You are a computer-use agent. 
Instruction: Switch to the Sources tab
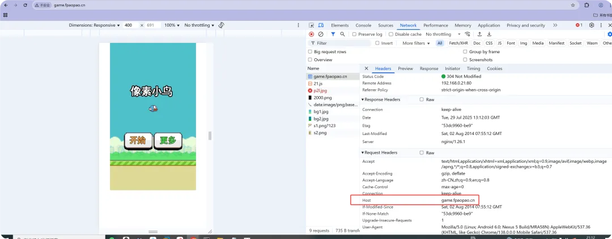click(386, 25)
